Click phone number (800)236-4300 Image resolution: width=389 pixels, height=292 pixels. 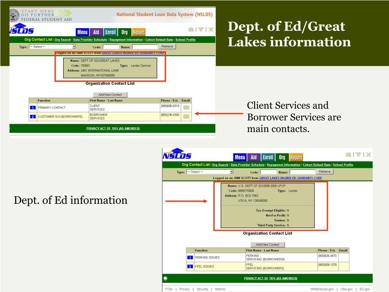point(170,115)
